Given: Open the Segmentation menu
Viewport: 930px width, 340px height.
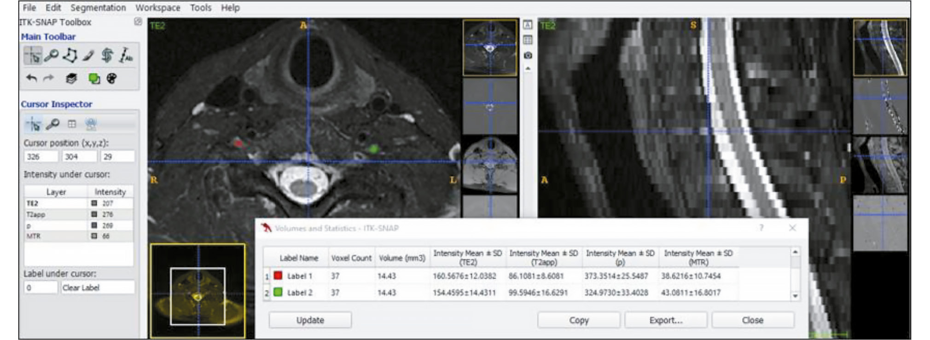Looking at the screenshot, I should (x=98, y=8).
